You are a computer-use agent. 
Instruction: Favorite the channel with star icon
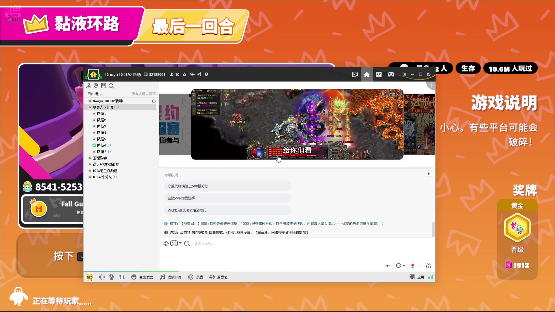pyautogui.click(x=184, y=75)
